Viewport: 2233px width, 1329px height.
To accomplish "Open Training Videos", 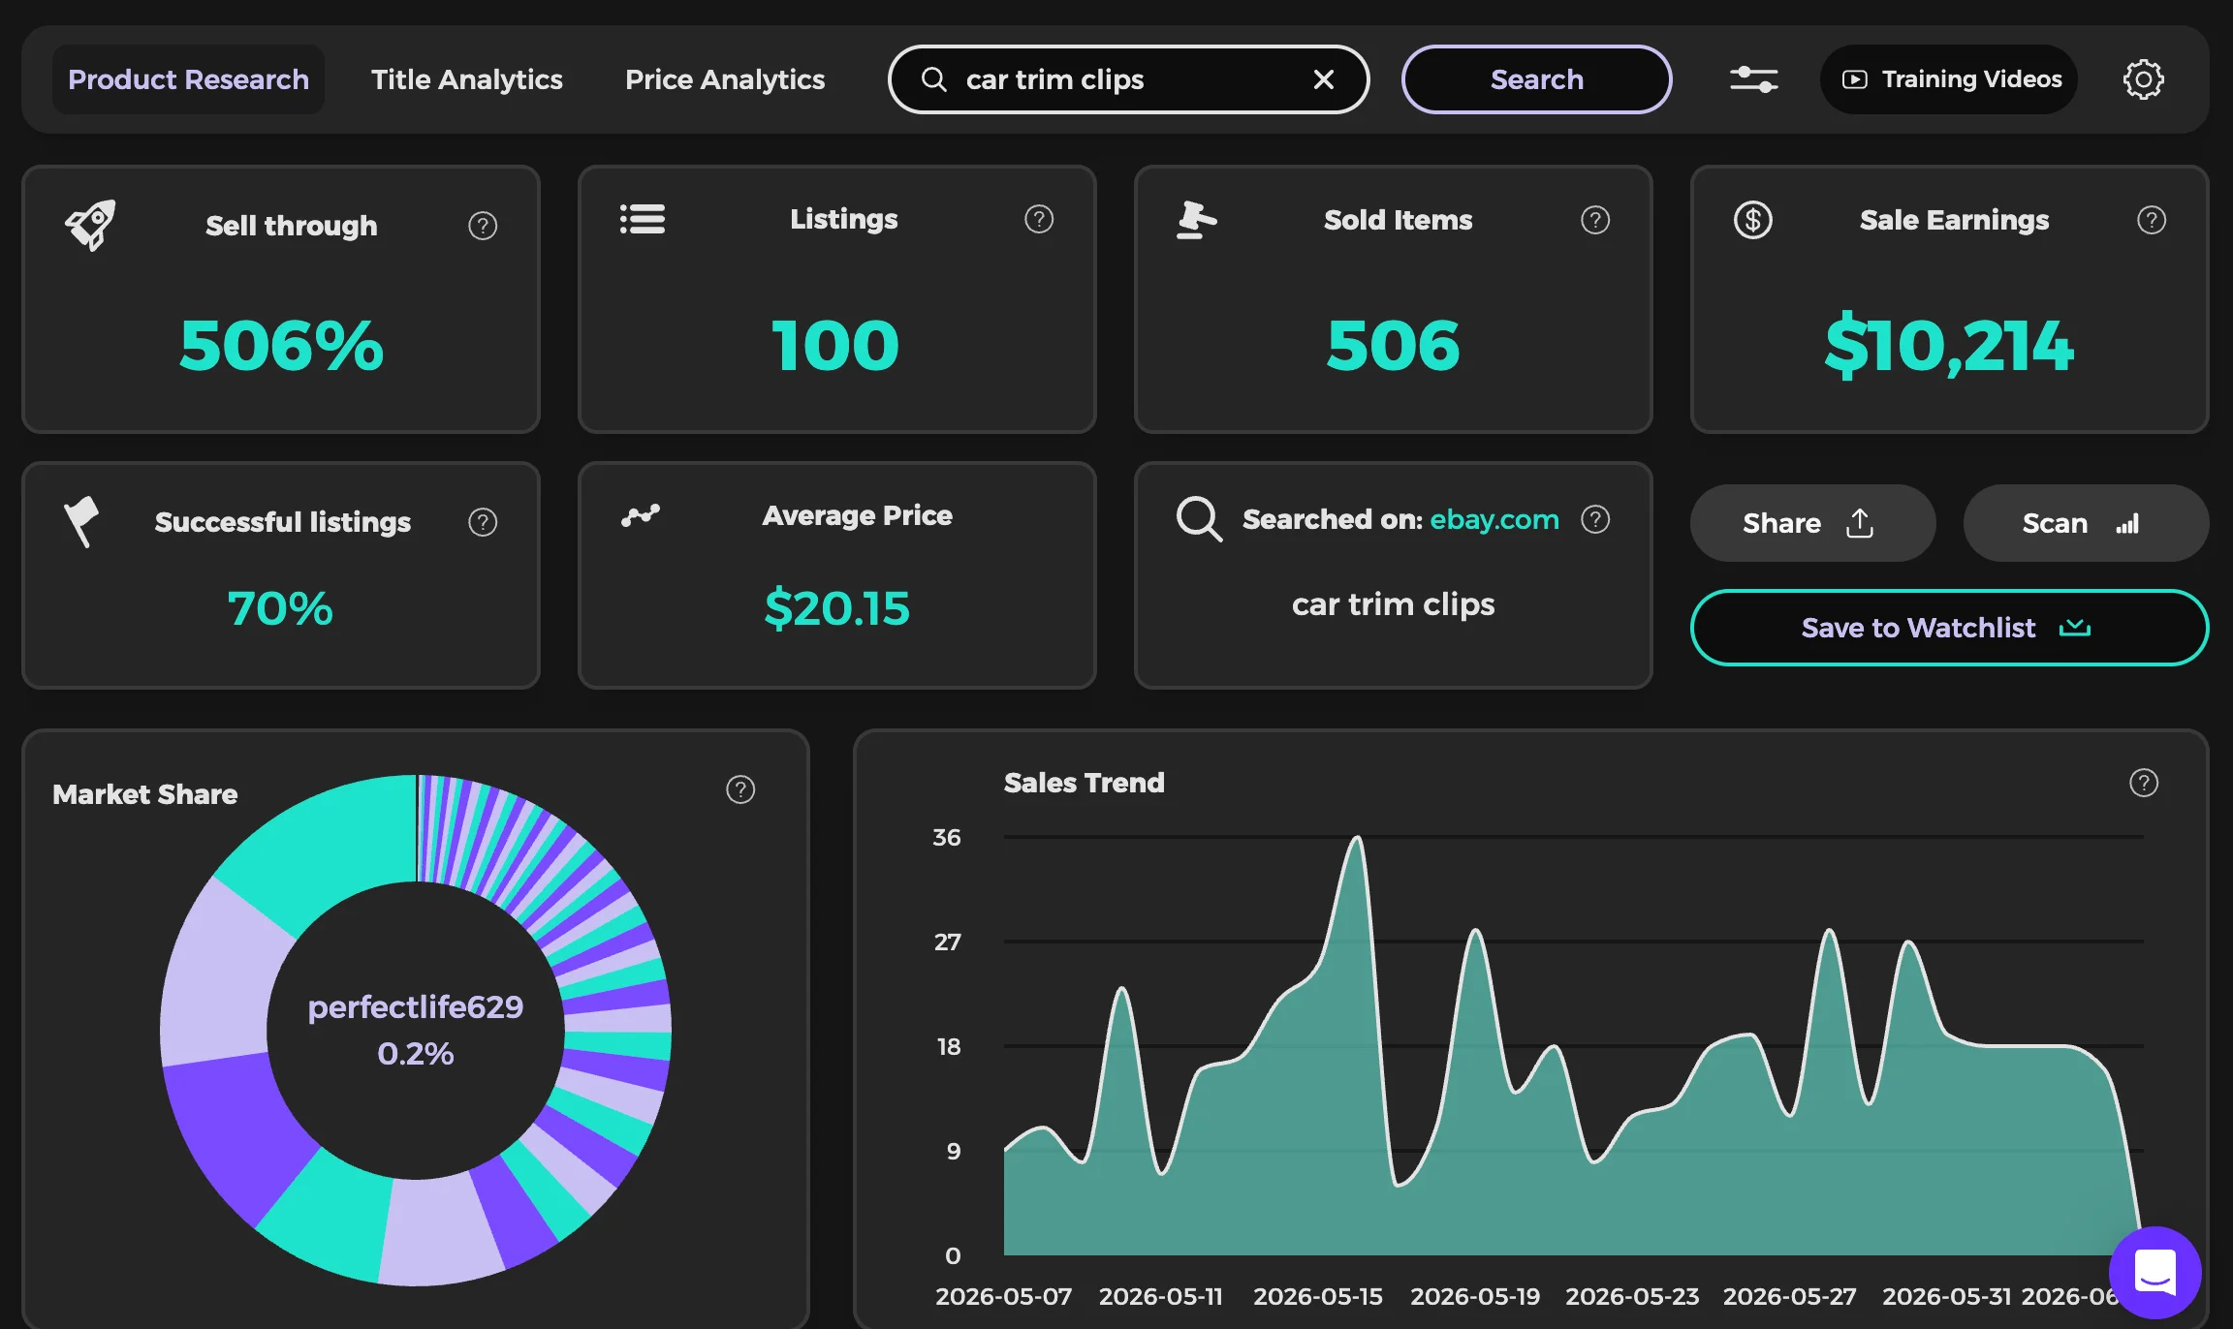I will (x=1949, y=79).
